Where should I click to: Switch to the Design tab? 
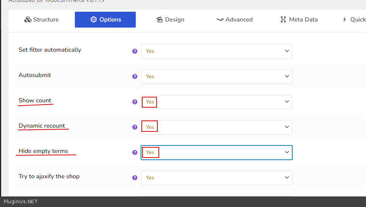(x=170, y=20)
